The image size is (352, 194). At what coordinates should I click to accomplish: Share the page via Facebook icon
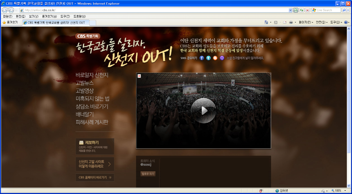pyautogui.click(x=202, y=58)
